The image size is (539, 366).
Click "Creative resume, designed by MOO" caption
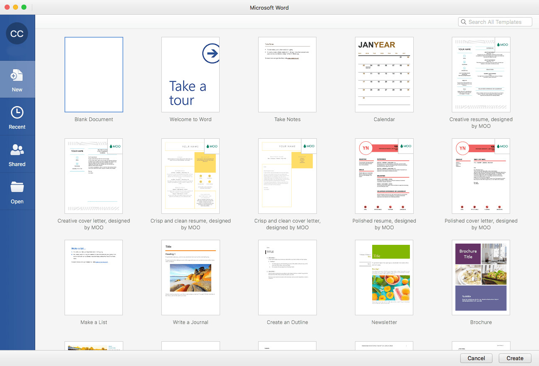click(x=481, y=123)
